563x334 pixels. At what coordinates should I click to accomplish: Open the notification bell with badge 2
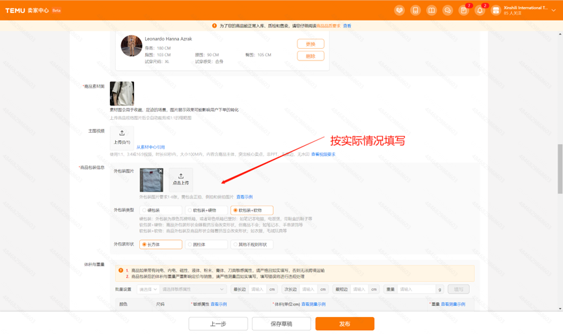pos(480,10)
